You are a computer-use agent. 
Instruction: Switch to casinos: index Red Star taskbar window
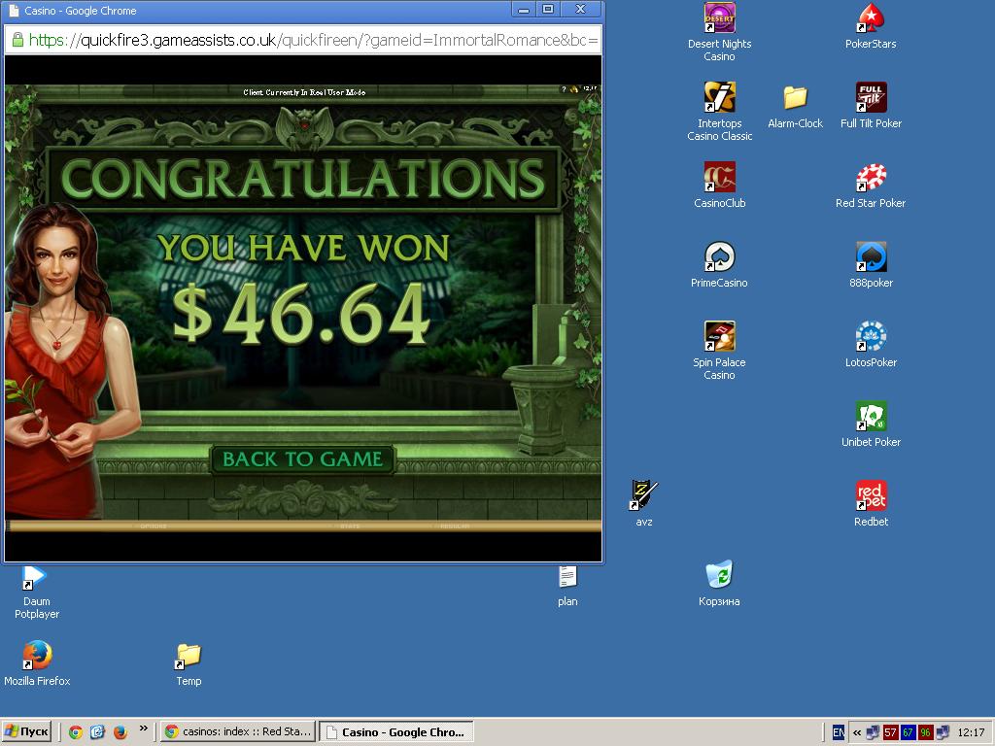pos(237,732)
